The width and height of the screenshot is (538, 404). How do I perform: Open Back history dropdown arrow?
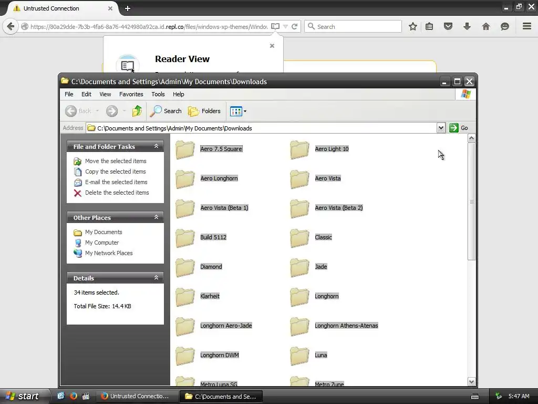[x=97, y=111]
